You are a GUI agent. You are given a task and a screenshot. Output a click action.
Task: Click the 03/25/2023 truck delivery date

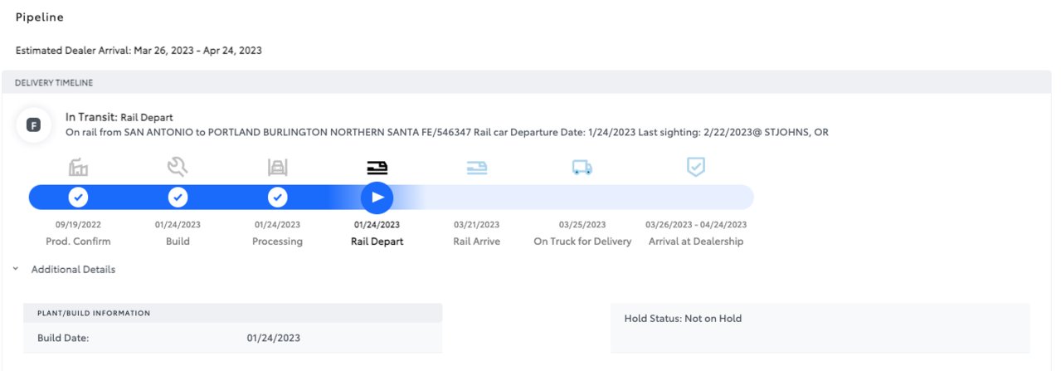[x=582, y=225]
